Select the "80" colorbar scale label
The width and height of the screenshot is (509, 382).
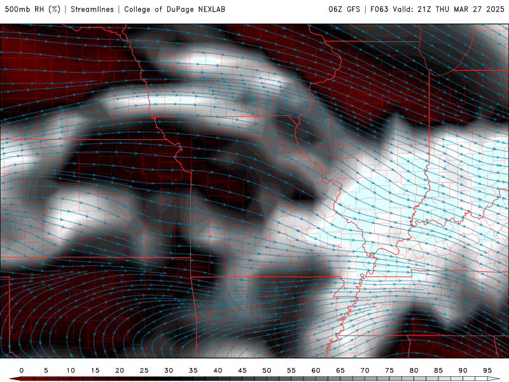[414, 371]
